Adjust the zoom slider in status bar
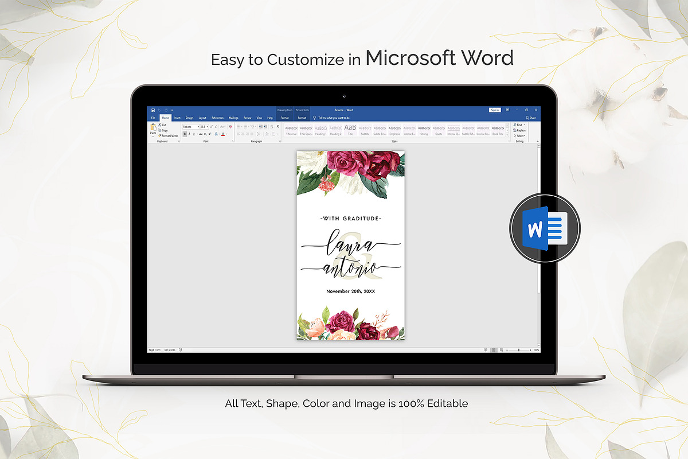This screenshot has height=459, width=688. coord(519,349)
